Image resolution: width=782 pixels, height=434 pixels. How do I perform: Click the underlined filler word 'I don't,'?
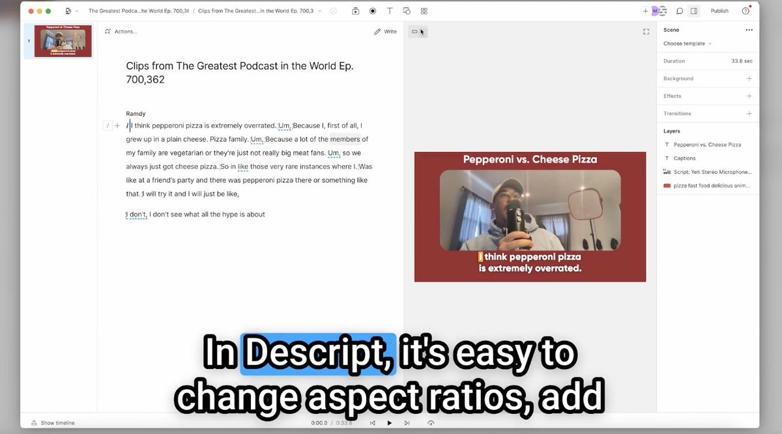137,214
